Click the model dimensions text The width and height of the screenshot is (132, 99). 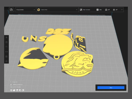[x=15, y=87]
